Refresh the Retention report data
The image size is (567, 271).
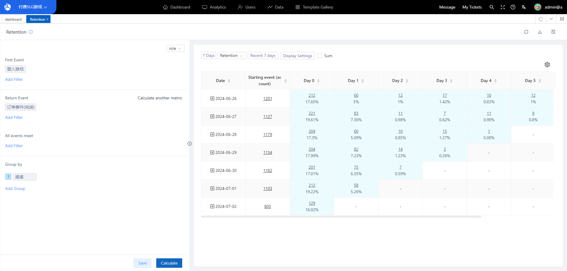tap(526, 32)
